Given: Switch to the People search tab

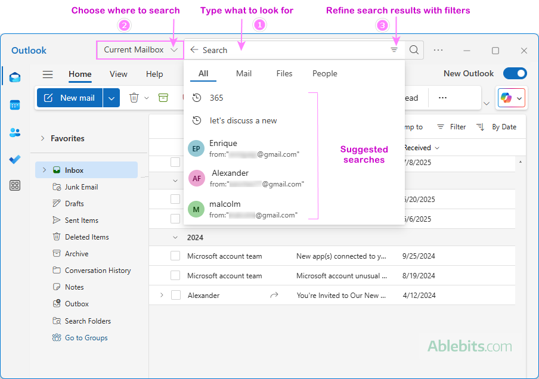Looking at the screenshot, I should [x=324, y=74].
